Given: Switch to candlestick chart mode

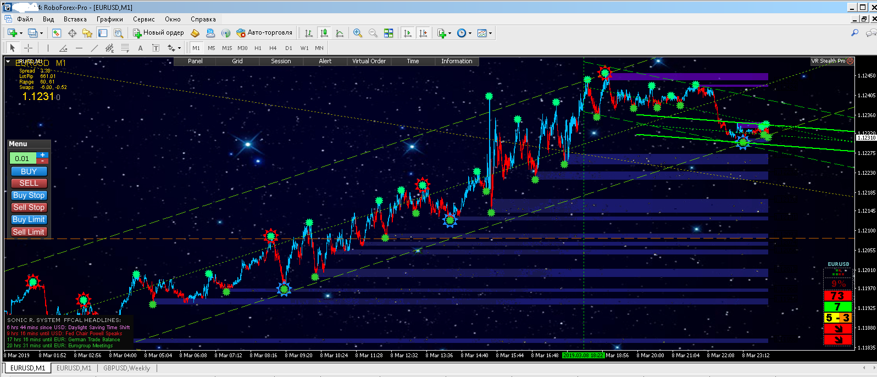Looking at the screenshot, I should point(324,33).
